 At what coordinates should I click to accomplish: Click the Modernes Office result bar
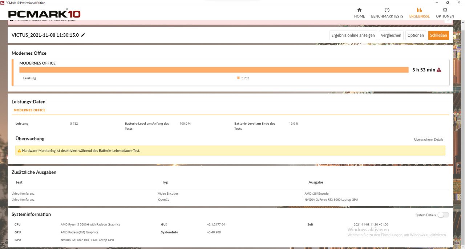click(214, 70)
